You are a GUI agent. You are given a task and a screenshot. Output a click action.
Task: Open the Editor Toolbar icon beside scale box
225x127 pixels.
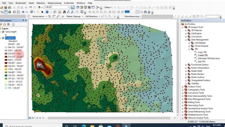click(x=73, y=7)
